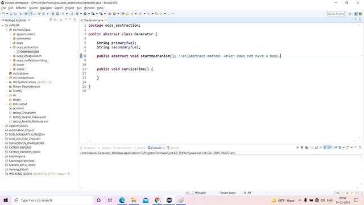The width and height of the screenshot is (364, 205).
Task: Open the File menu
Action: 3,8
